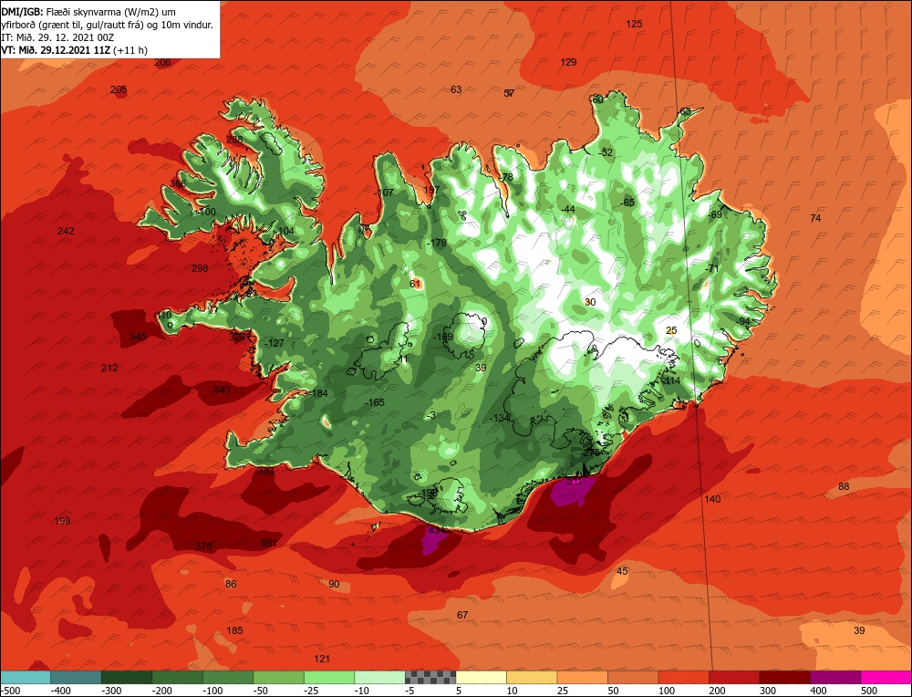Click the -179 value in north Iceland
Viewport: 912px width, 697px height.
436,243
